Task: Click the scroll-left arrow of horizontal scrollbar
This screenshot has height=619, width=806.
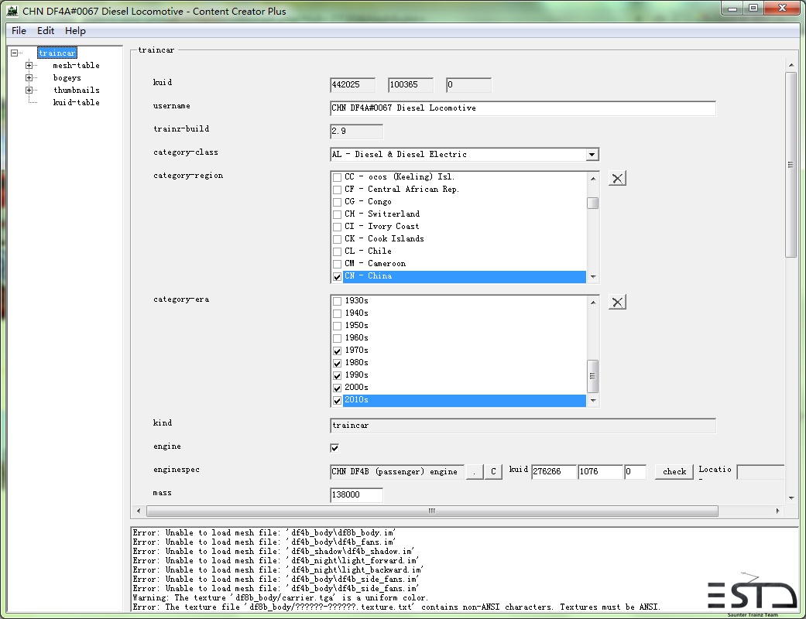Action: click(x=139, y=511)
